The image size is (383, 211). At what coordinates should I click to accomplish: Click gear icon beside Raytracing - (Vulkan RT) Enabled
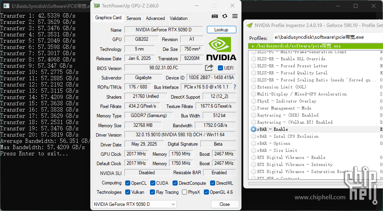coord(253,122)
